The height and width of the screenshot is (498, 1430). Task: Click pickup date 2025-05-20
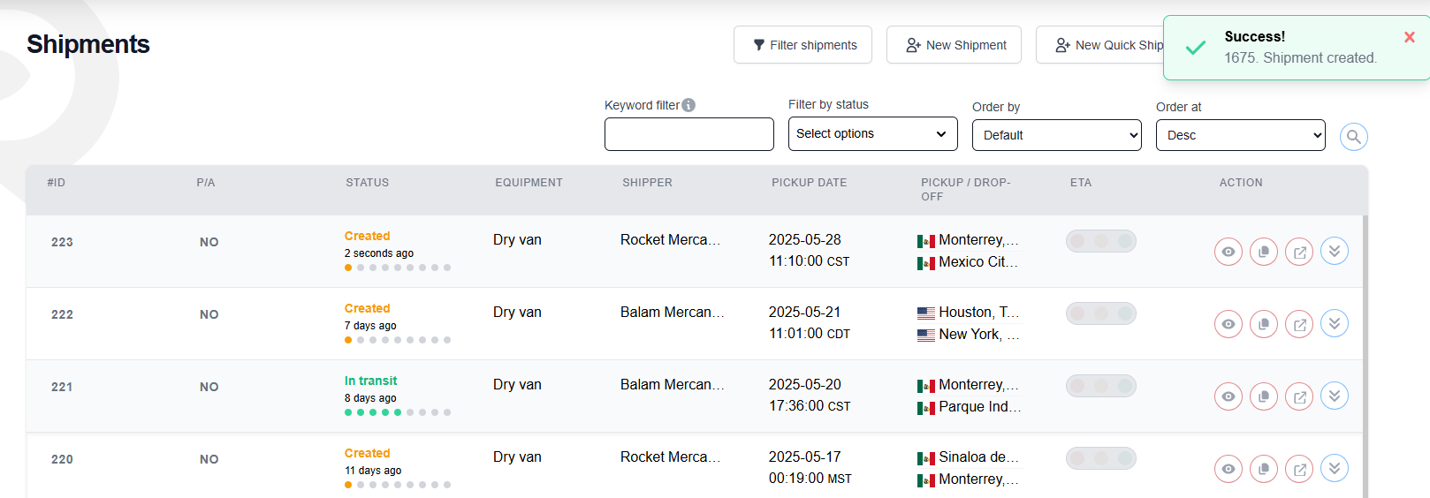[x=805, y=385]
